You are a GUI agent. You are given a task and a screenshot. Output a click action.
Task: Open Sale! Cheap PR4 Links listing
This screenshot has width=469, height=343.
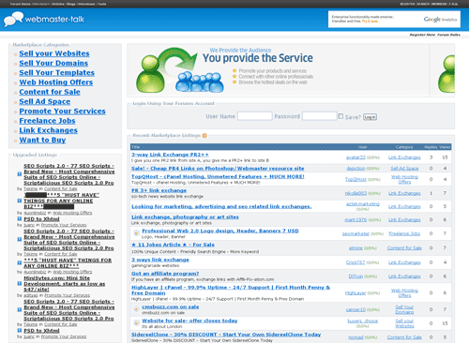[218, 169]
